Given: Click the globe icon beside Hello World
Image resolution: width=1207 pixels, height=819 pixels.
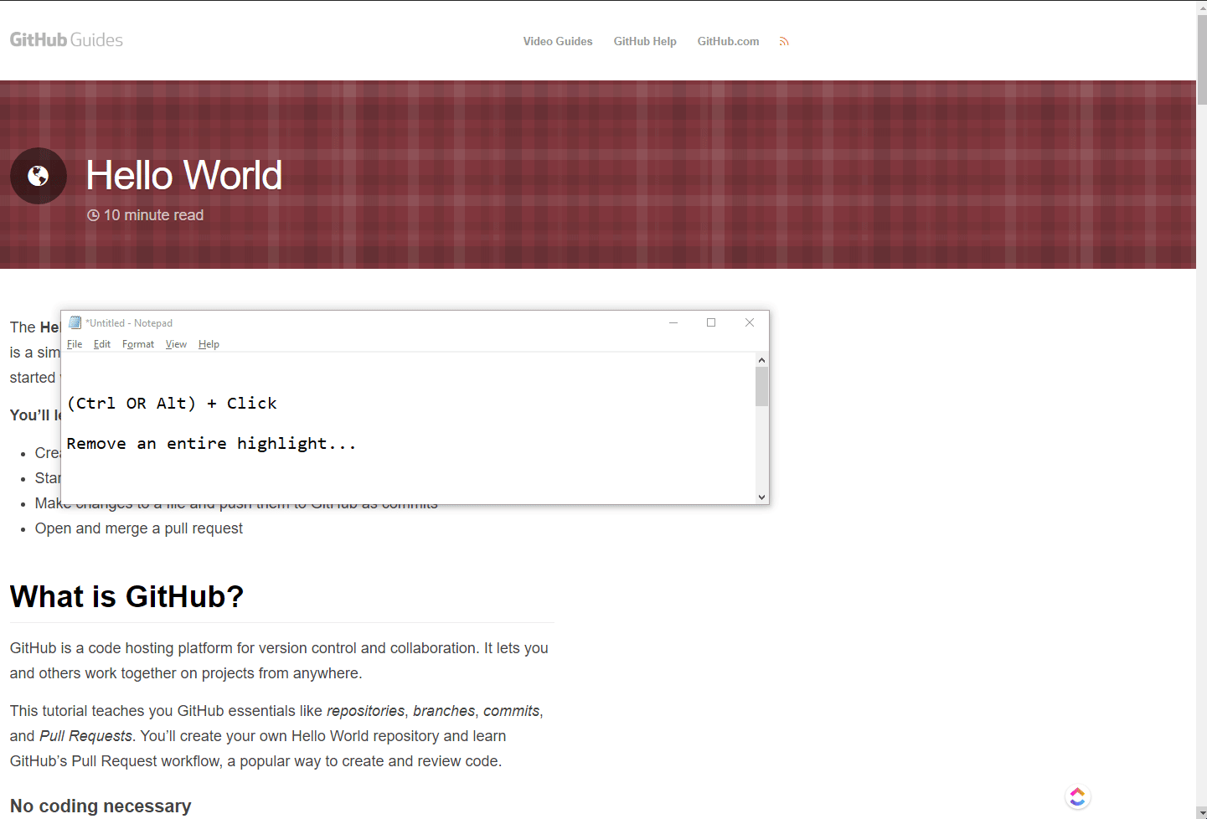Looking at the screenshot, I should 39,176.
